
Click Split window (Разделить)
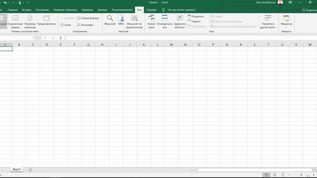tap(196, 16)
